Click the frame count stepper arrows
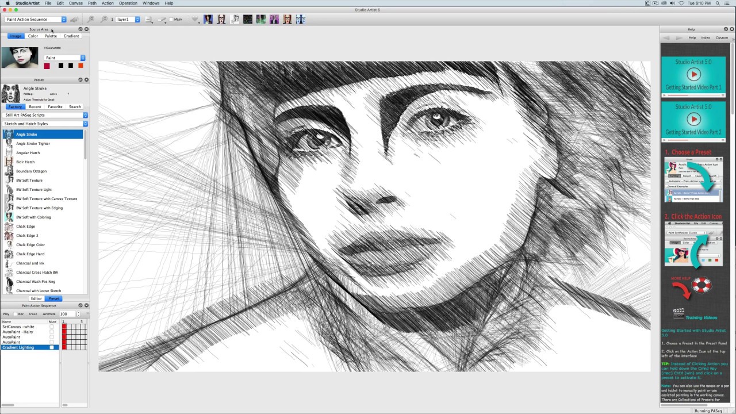Viewport: 736px width, 414px height. [x=79, y=314]
